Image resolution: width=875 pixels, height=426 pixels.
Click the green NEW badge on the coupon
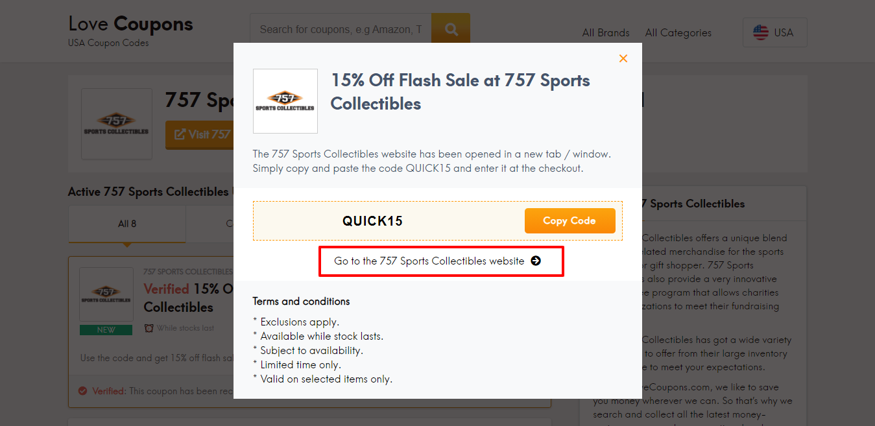click(106, 329)
